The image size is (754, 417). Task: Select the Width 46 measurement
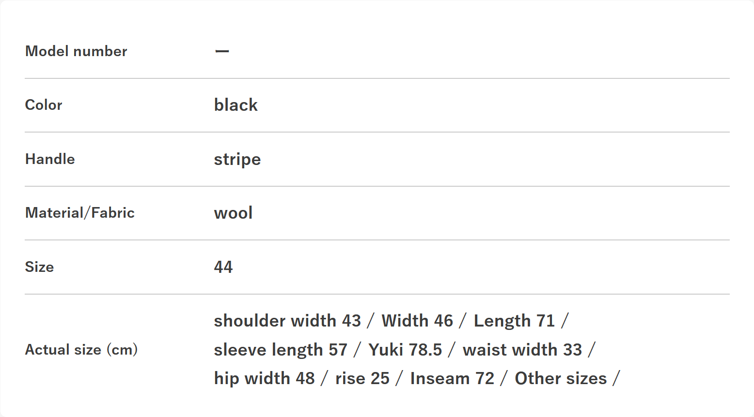click(x=417, y=321)
